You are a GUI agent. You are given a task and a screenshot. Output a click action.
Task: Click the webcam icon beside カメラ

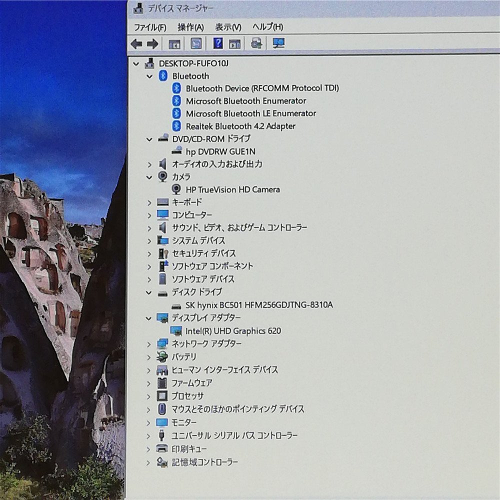162,177
